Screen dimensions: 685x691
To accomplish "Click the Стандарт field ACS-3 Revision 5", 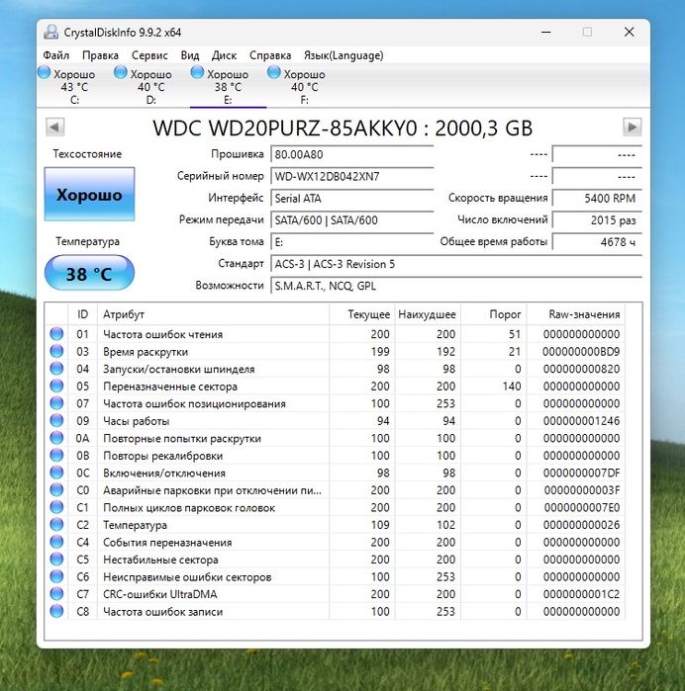I will (x=456, y=264).
